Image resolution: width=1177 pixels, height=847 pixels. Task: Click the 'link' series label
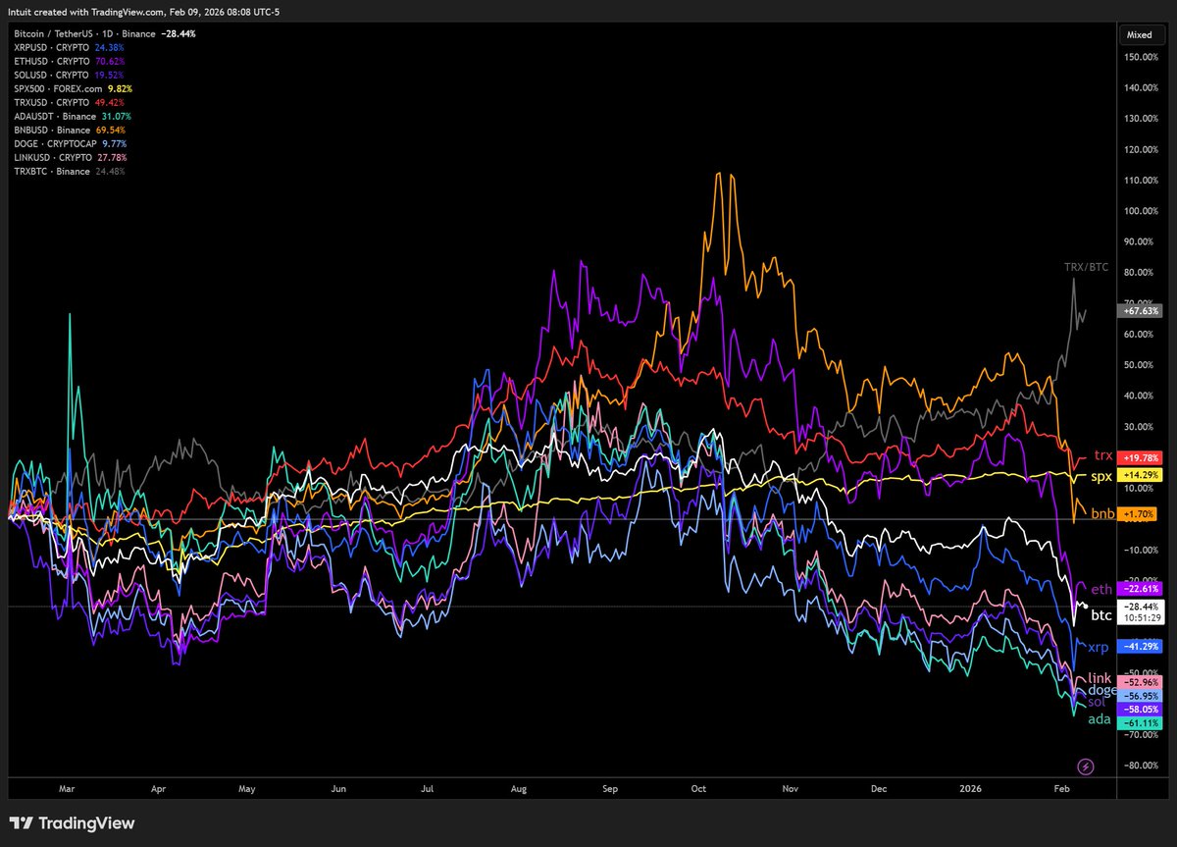[1100, 678]
